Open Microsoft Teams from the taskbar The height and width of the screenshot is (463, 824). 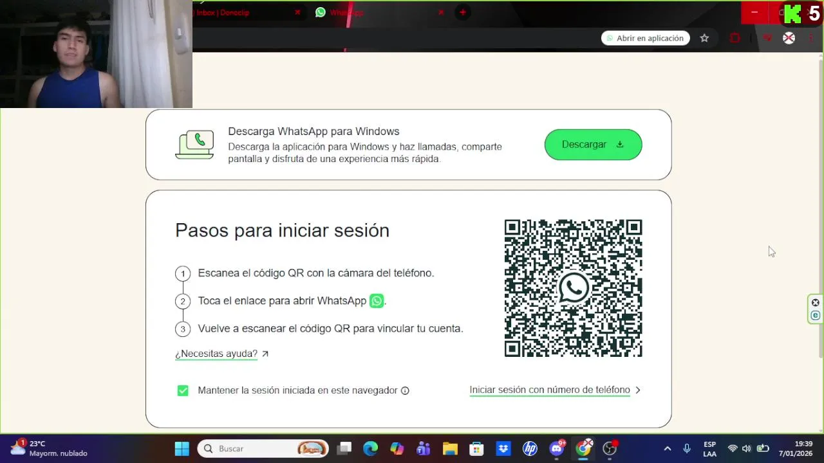(423, 448)
